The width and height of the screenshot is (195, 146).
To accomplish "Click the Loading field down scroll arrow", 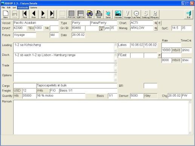I will [x=115, y=51].
